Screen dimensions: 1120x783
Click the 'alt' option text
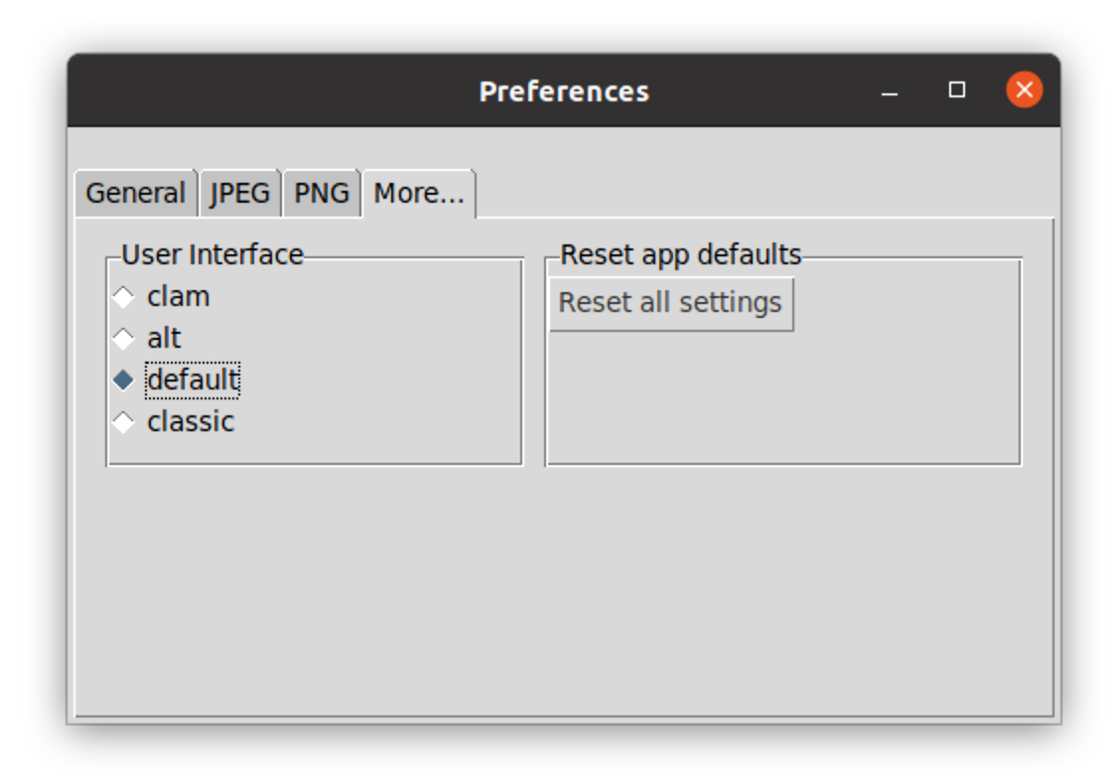[164, 339]
